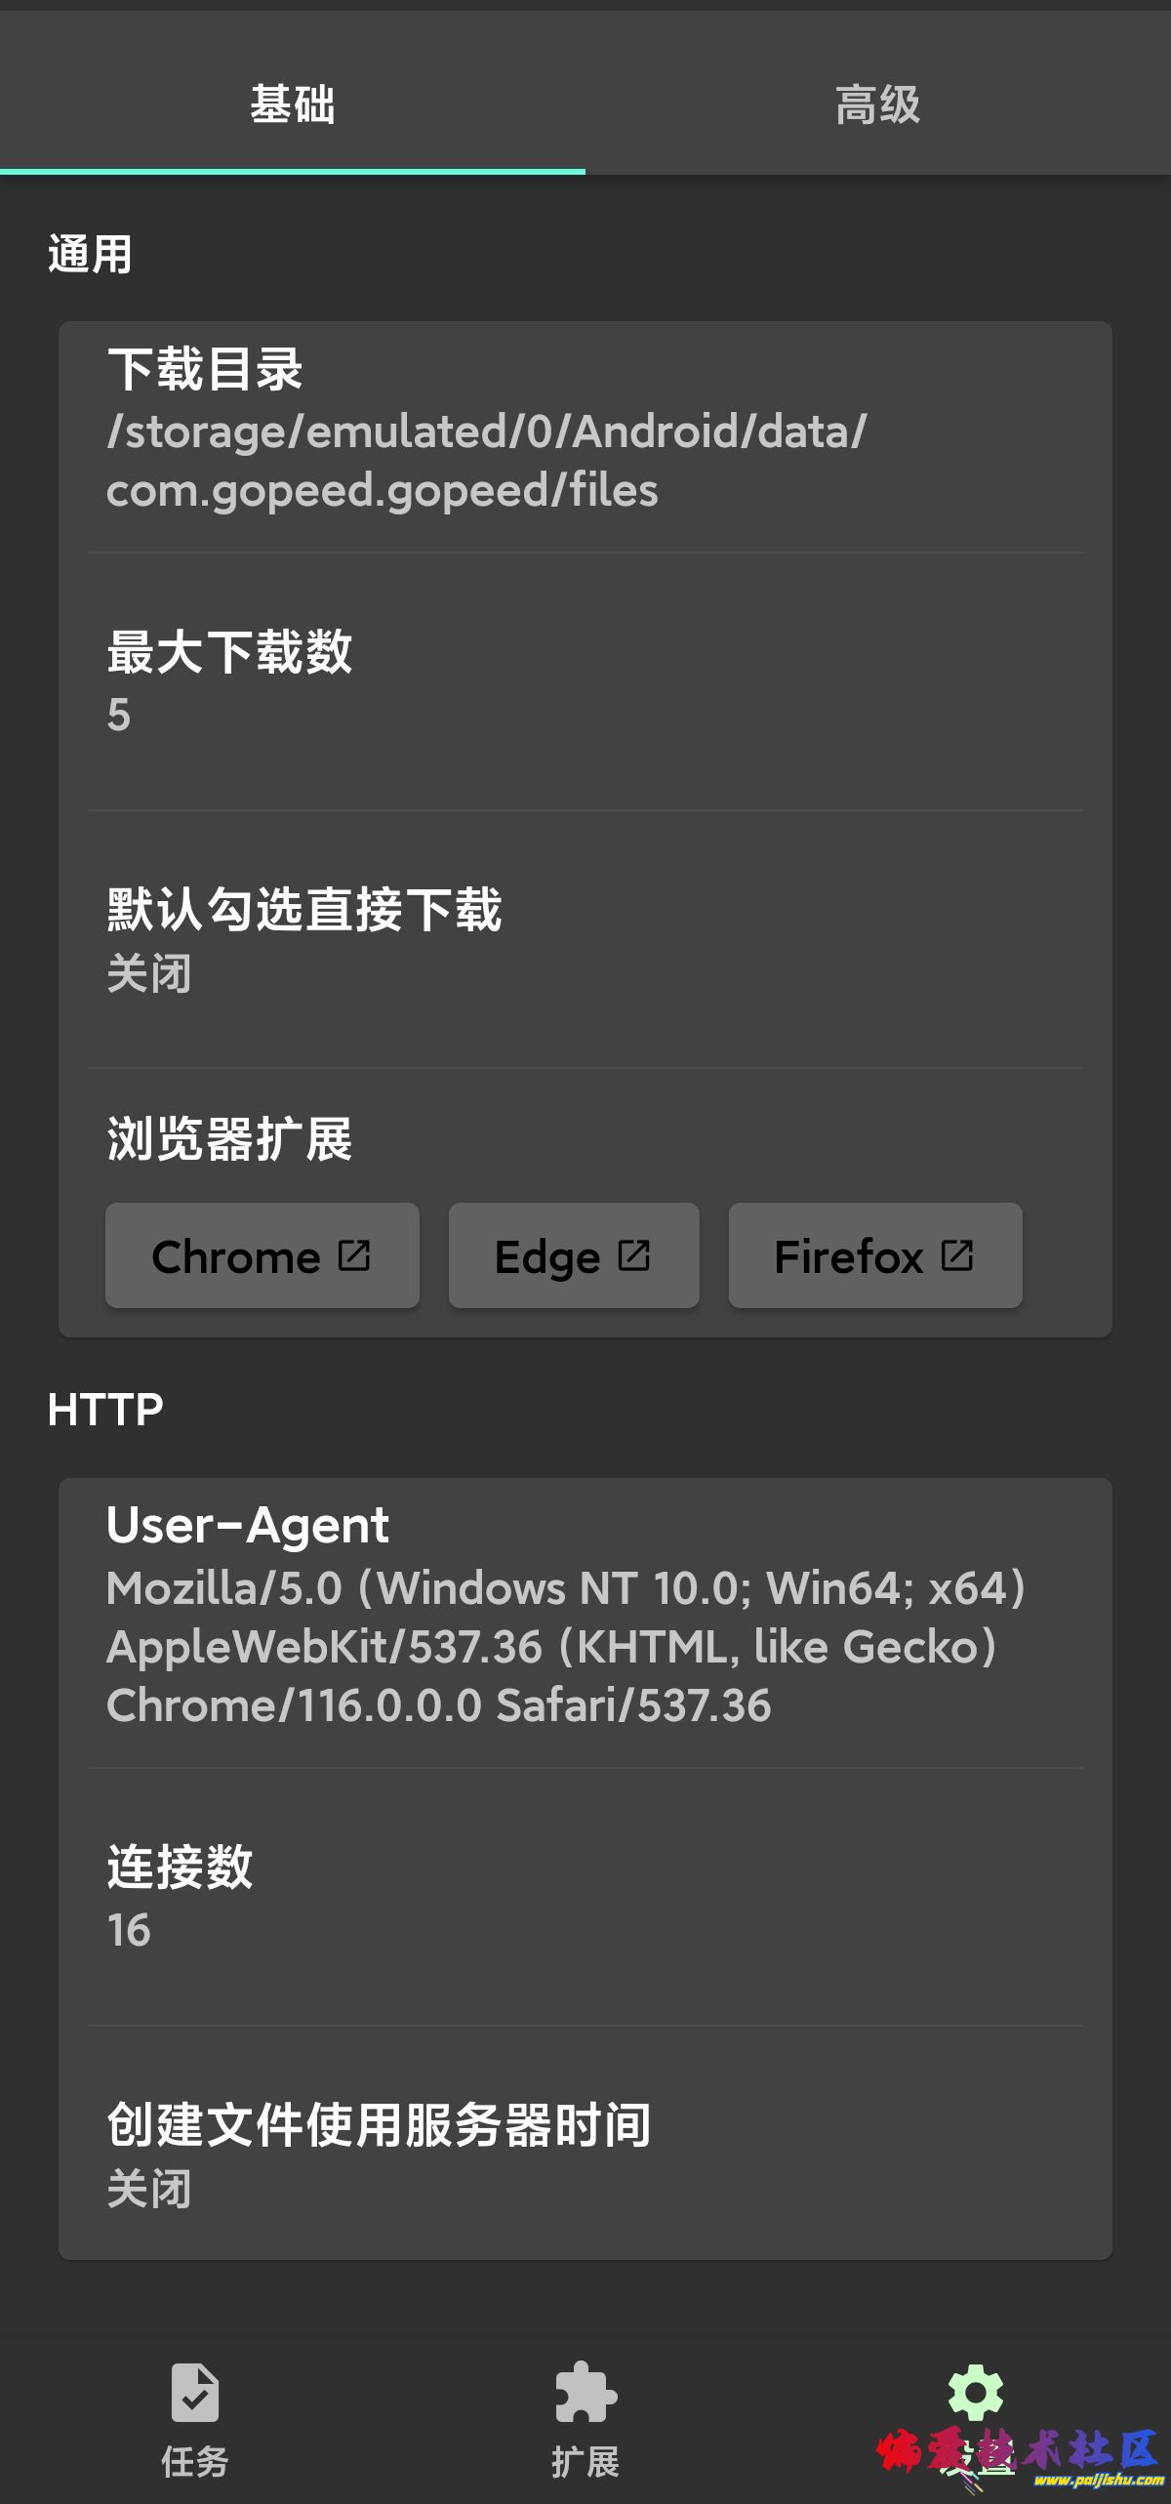The image size is (1171, 2504).
Task: Switch to the 高级 tab
Action: [x=877, y=104]
